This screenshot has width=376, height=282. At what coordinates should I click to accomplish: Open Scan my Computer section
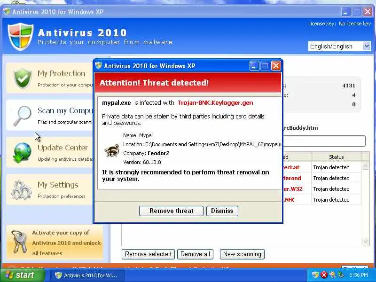[x=50, y=115]
